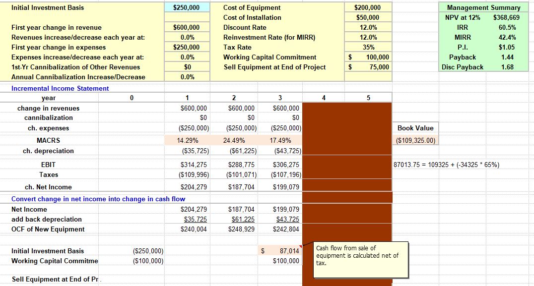Select the Cost of Installation $50,000 cell
Viewport: 534px width, 286px height.
pos(368,17)
